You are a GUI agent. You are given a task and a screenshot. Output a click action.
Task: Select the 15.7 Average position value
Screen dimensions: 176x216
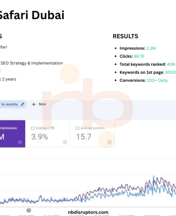pyautogui.click(x=84, y=137)
